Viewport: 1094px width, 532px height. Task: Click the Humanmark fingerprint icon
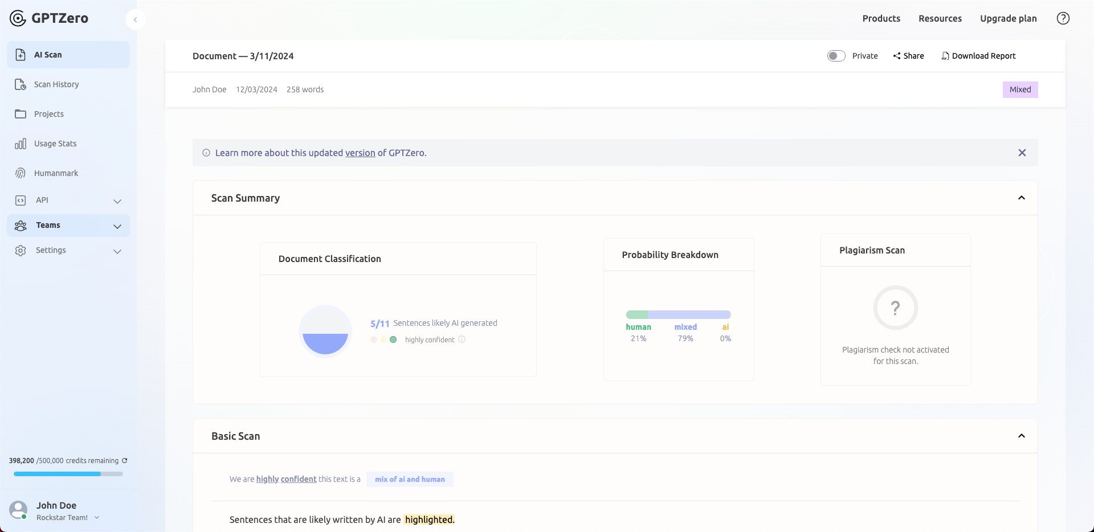coord(21,173)
